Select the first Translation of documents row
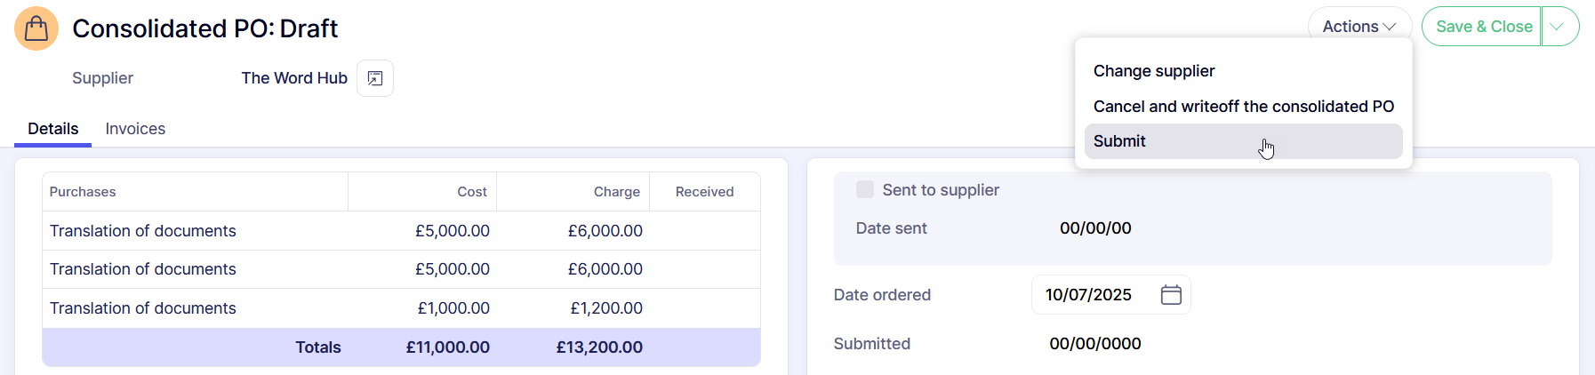The width and height of the screenshot is (1595, 375). pos(143,231)
